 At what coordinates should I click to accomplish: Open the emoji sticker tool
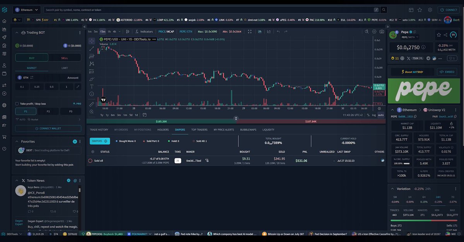pyautogui.click(x=92, y=94)
